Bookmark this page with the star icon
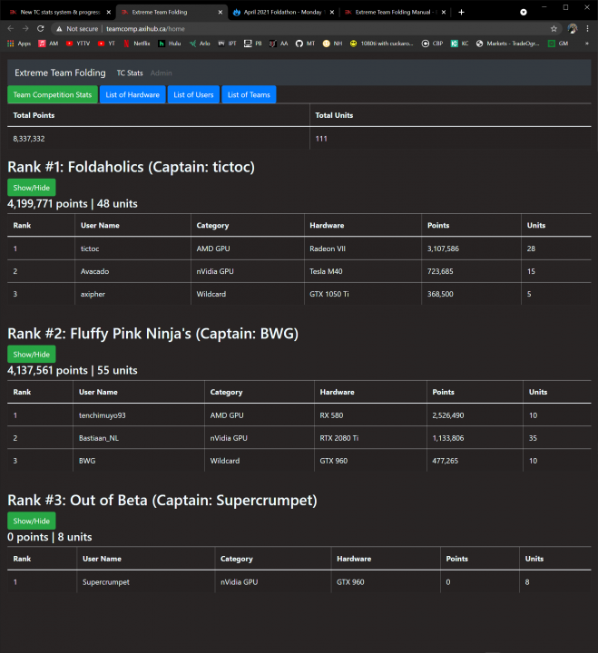Screen dimensions: 598x653 coord(554,28)
